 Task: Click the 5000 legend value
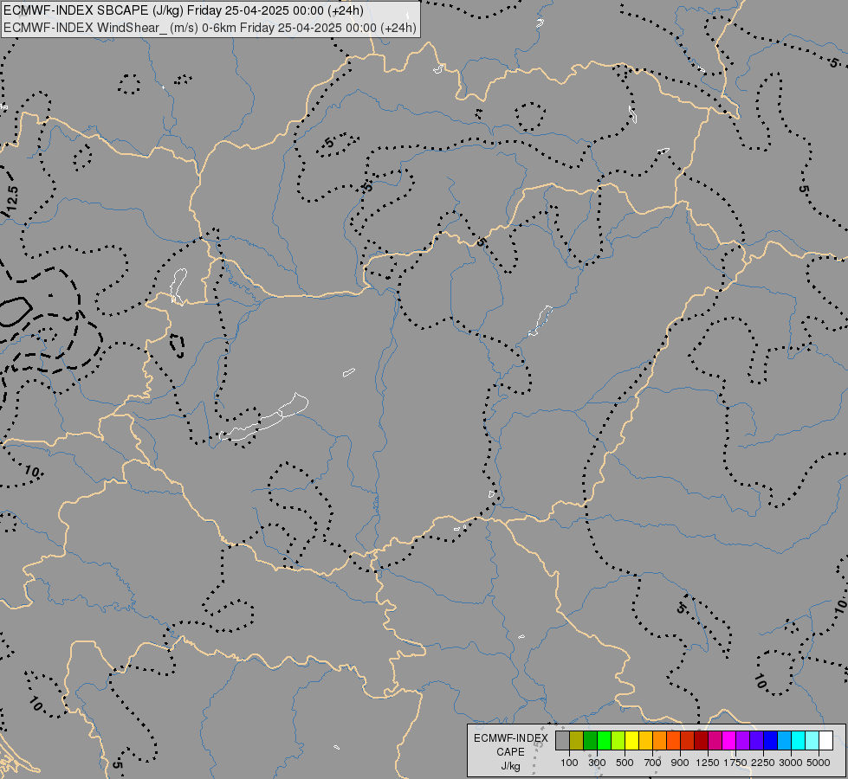pos(819,763)
